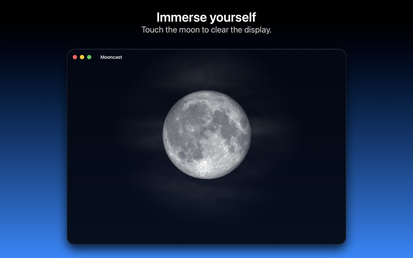Click the hazy cloud below the moon
413x258 pixels.
(201, 189)
